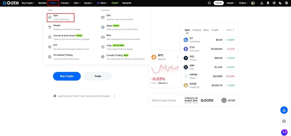
Task: Open the Markets nav item
Action: [42, 3]
